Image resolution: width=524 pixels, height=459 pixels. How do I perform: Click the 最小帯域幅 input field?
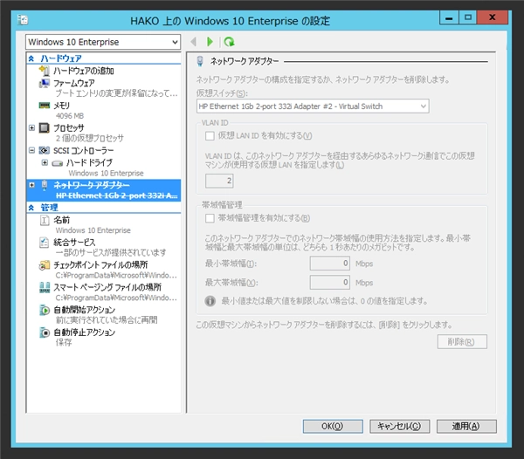330,264
